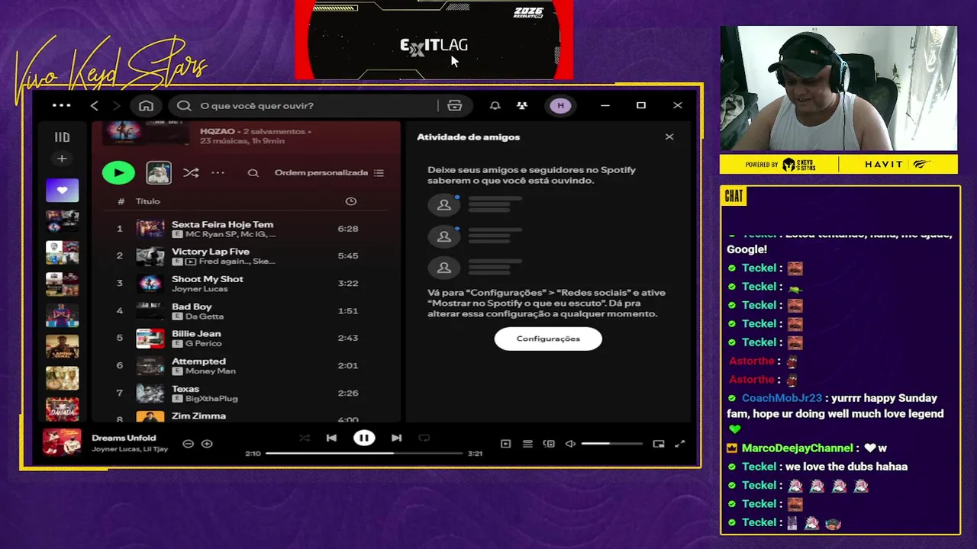Image resolution: width=977 pixels, height=549 pixels.
Task: Skip to the previous track
Action: [x=331, y=438]
